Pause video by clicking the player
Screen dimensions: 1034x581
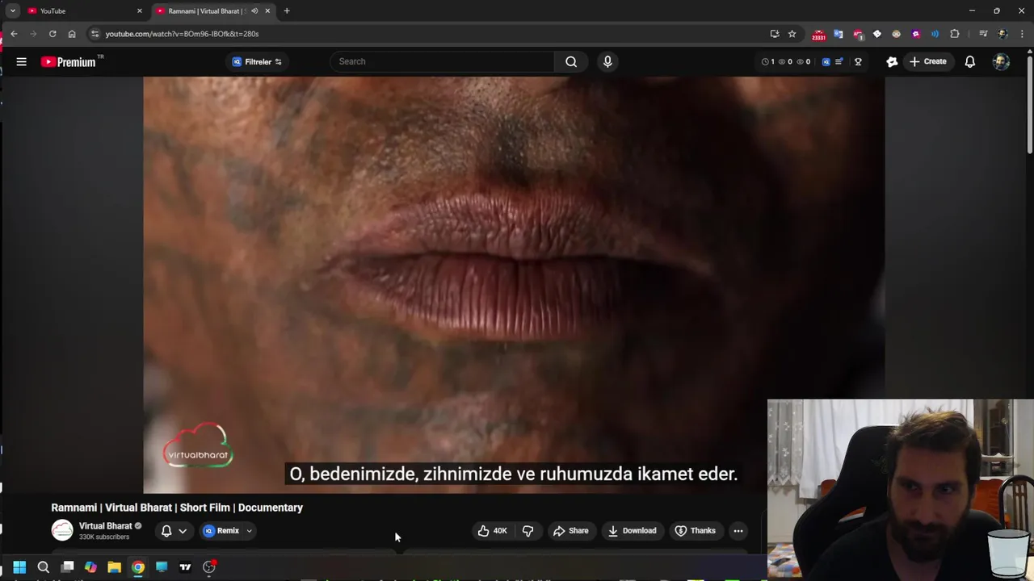(x=514, y=284)
